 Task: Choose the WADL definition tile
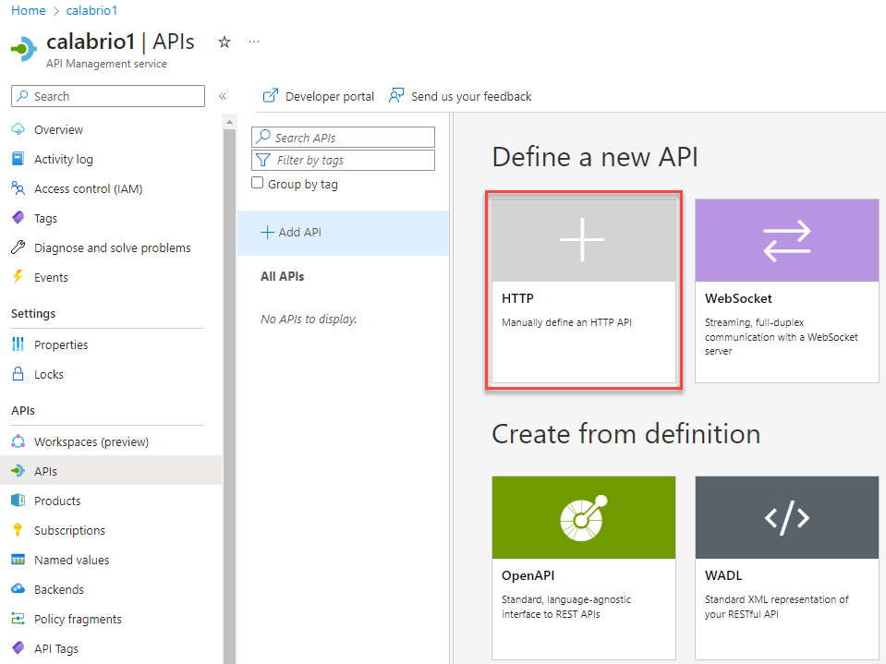tap(786, 567)
